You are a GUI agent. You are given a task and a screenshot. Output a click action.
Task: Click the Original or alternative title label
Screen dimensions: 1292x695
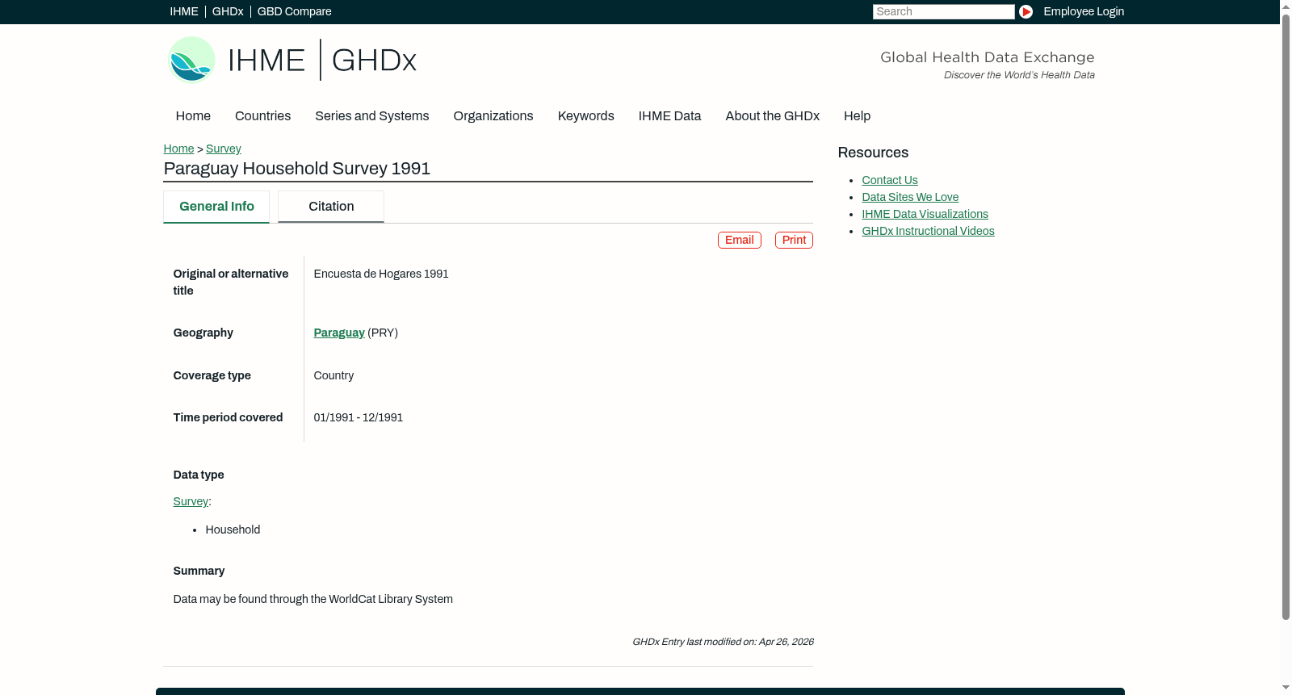coord(231,283)
